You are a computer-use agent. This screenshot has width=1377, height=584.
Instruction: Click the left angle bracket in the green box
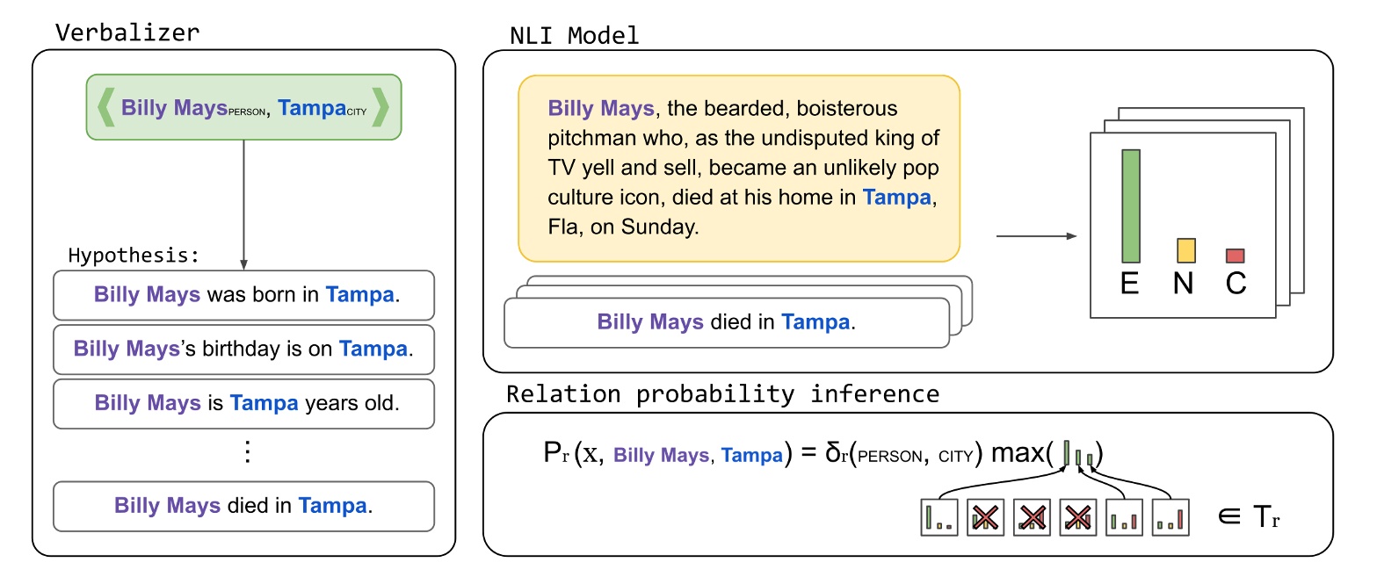point(104,109)
